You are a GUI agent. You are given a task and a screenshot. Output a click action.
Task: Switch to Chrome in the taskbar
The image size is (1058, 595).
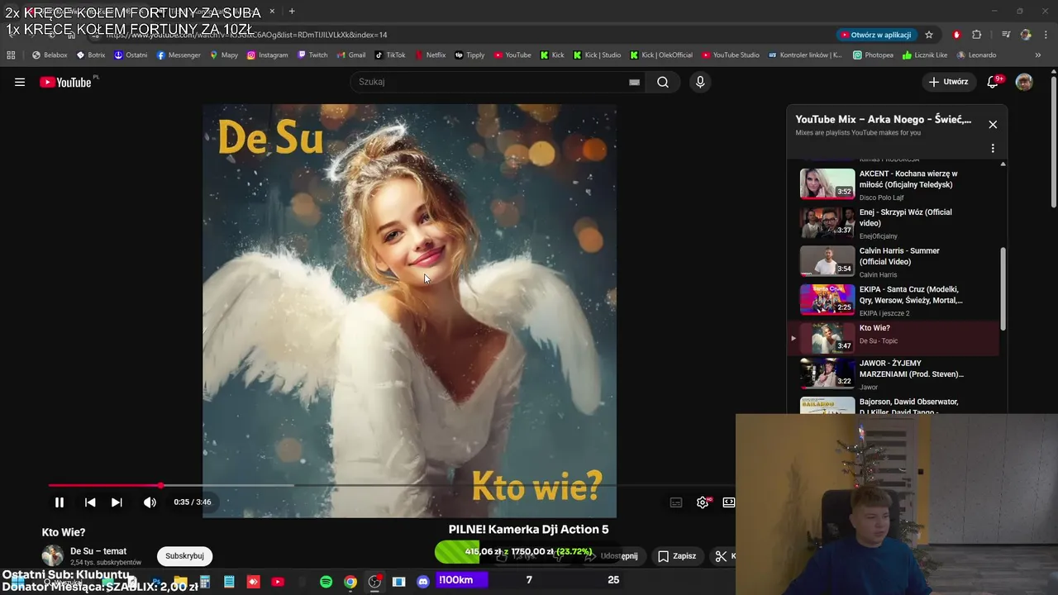350,582
